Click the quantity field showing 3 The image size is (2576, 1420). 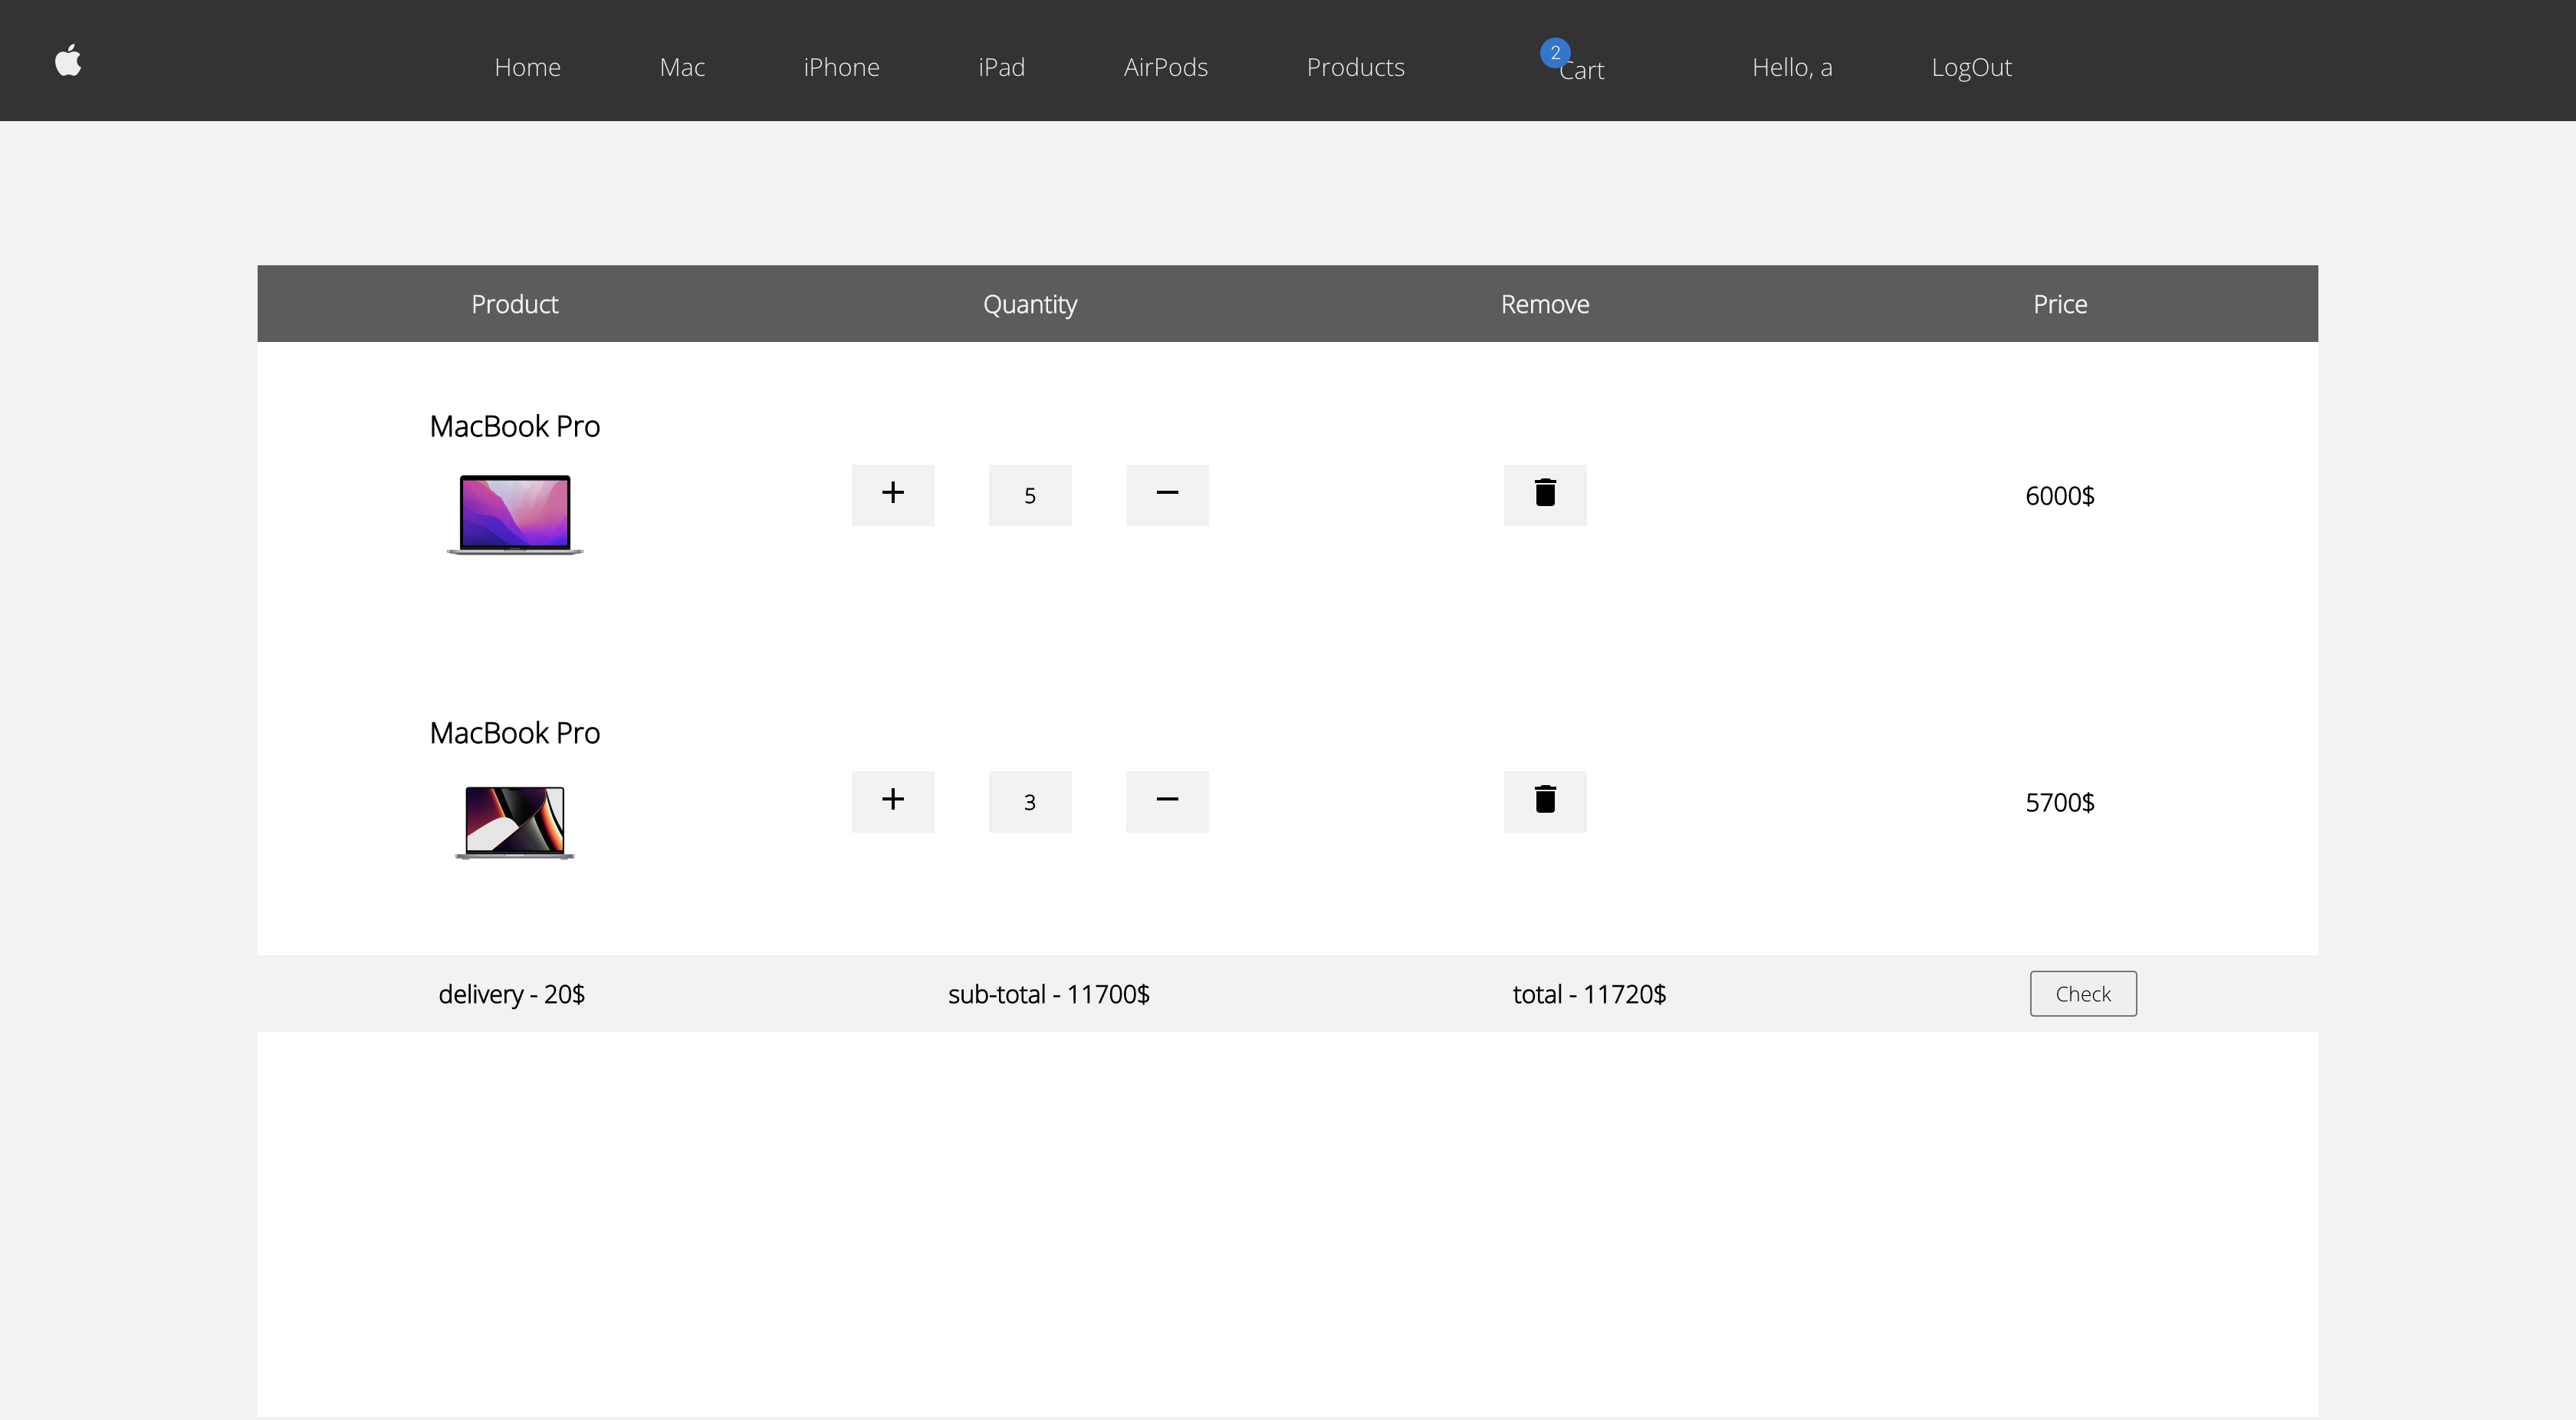point(1030,801)
